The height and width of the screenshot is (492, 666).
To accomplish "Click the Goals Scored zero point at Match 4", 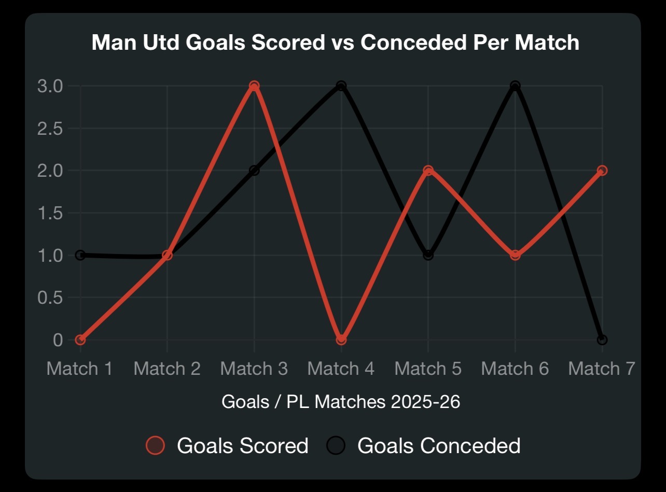I will tap(341, 340).
